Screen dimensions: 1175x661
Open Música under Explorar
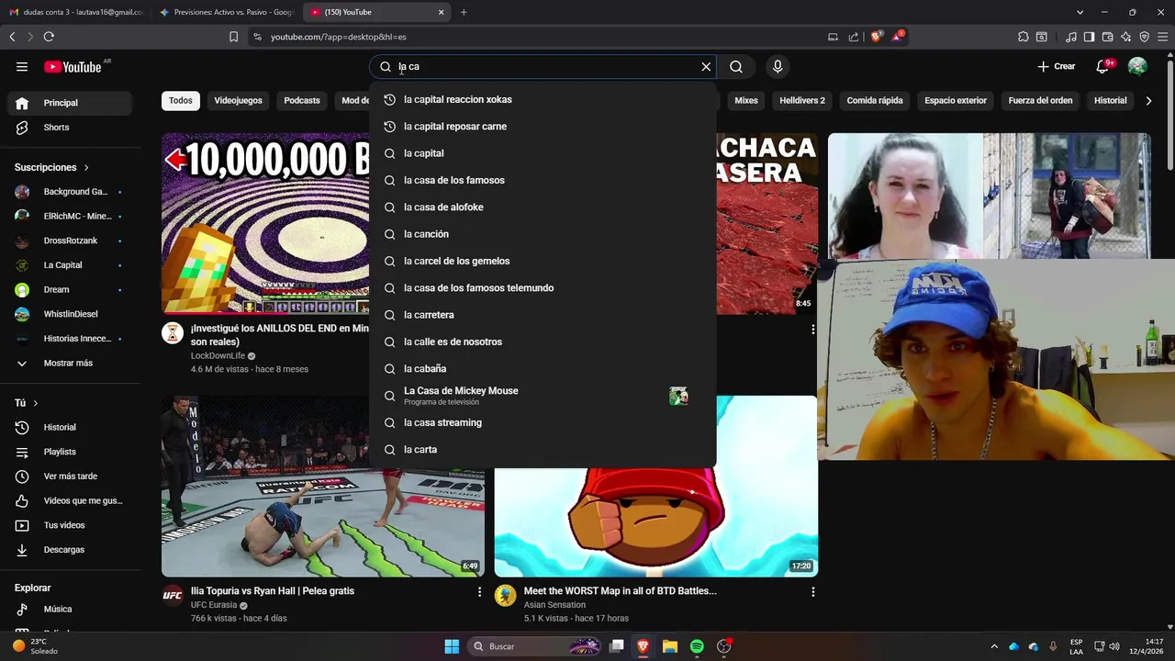[70, 609]
